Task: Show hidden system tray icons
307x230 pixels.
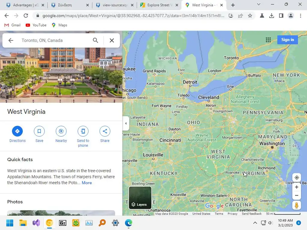Action: point(255,223)
